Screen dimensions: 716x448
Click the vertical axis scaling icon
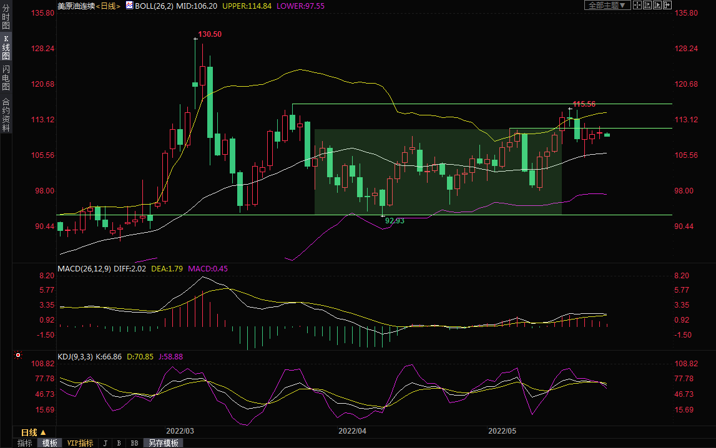pyautogui.click(x=647, y=5)
